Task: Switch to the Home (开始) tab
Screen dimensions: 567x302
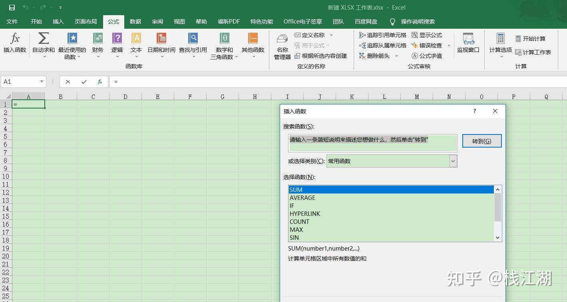Action: [x=36, y=22]
